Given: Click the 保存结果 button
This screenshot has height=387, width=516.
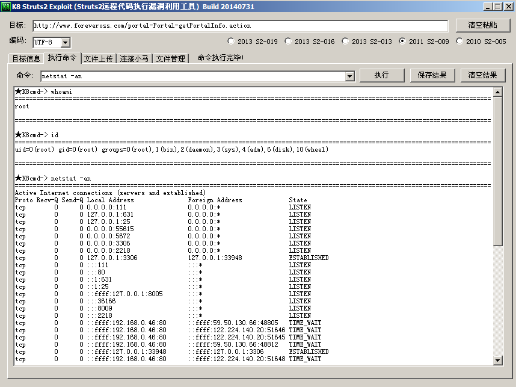Looking at the screenshot, I should click(432, 75).
